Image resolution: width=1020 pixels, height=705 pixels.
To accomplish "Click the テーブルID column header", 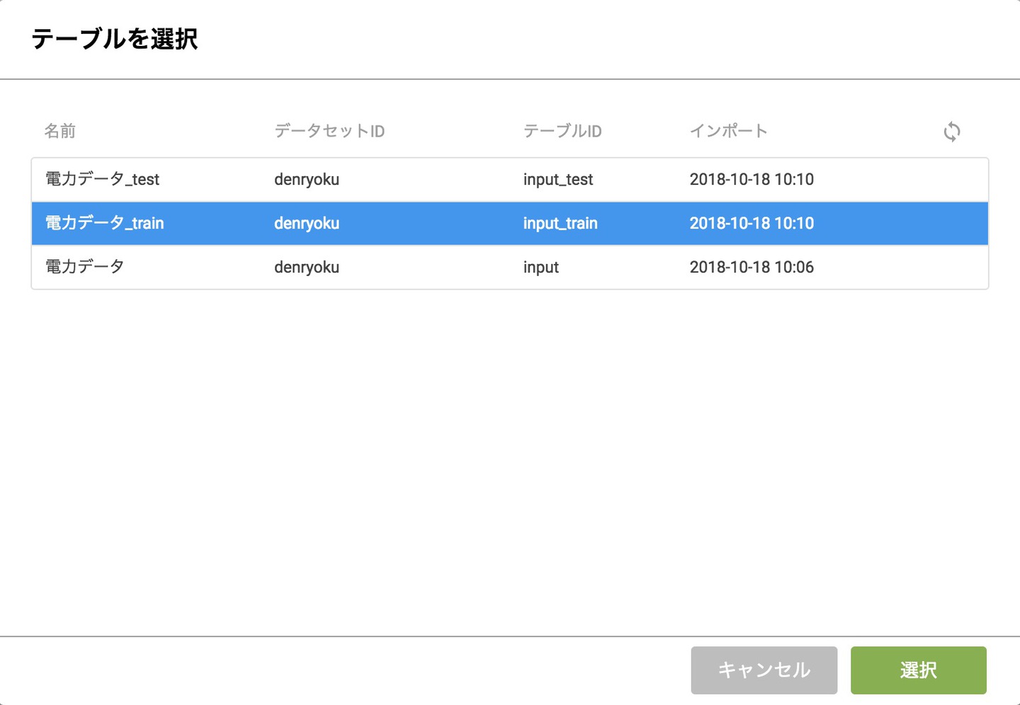I will tap(562, 131).
